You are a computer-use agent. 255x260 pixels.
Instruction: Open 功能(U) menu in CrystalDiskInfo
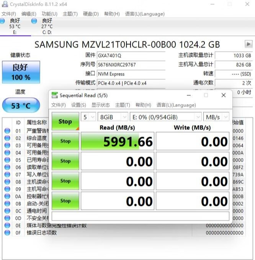(x=49, y=14)
